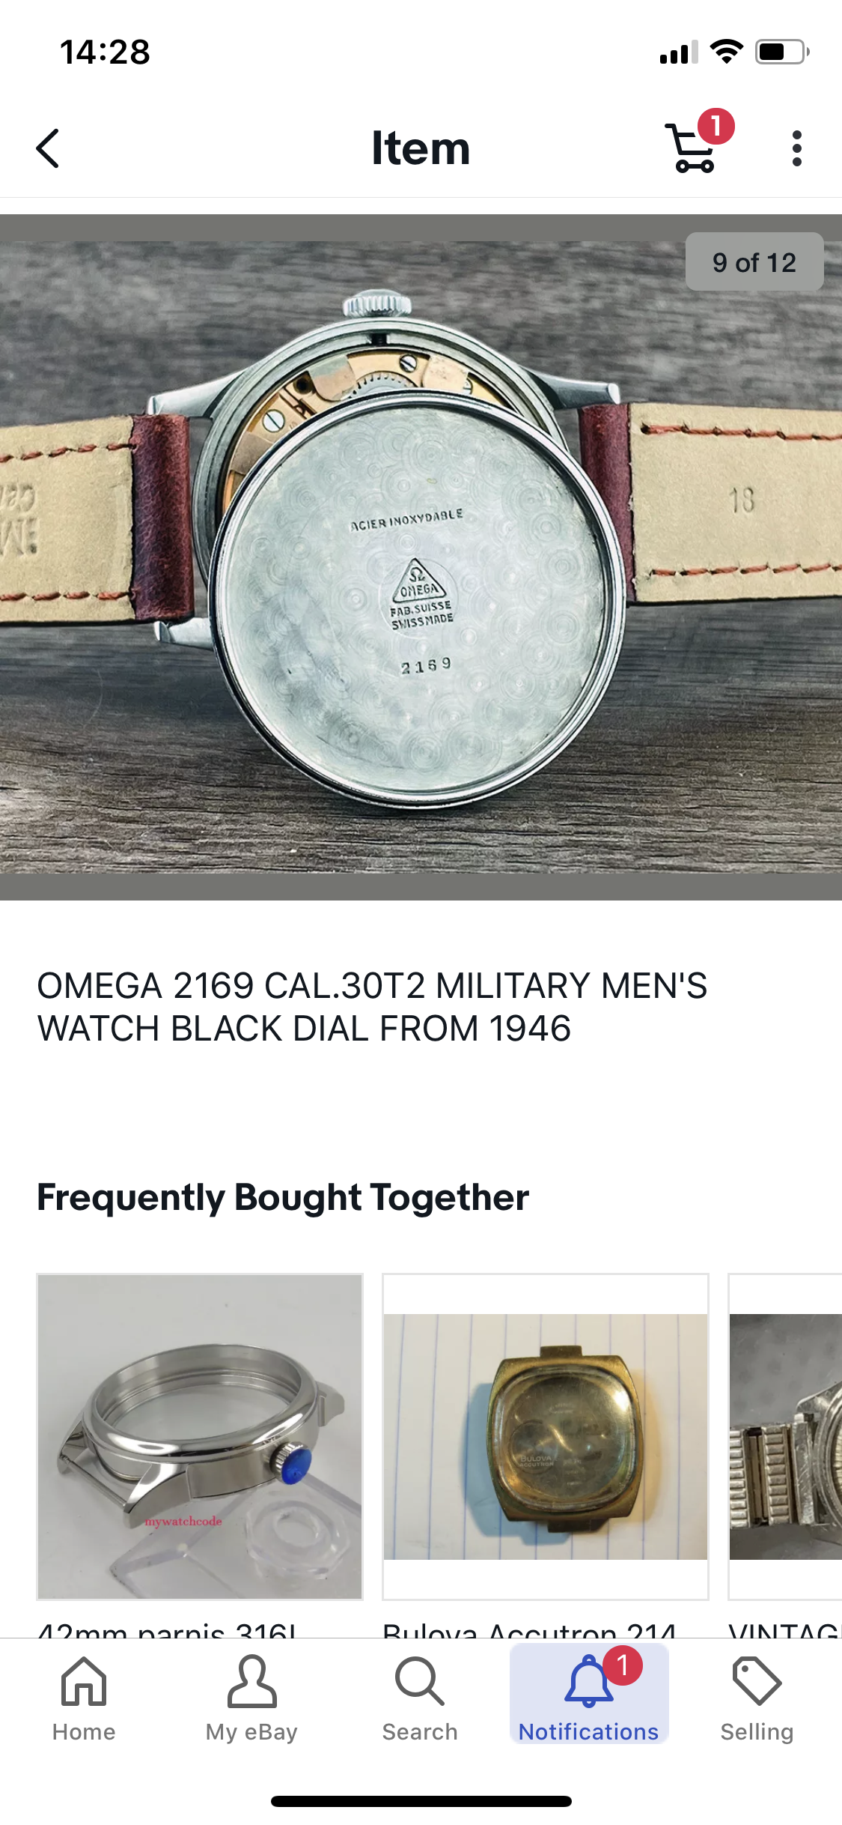This screenshot has height=1825, width=842.
Task: Open the Bulova Accutron 214 thumbnail
Action: pos(546,1436)
